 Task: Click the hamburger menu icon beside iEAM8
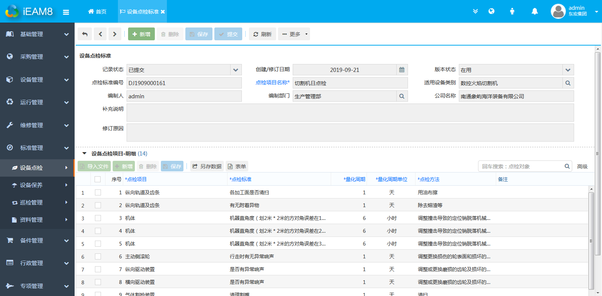point(66,12)
